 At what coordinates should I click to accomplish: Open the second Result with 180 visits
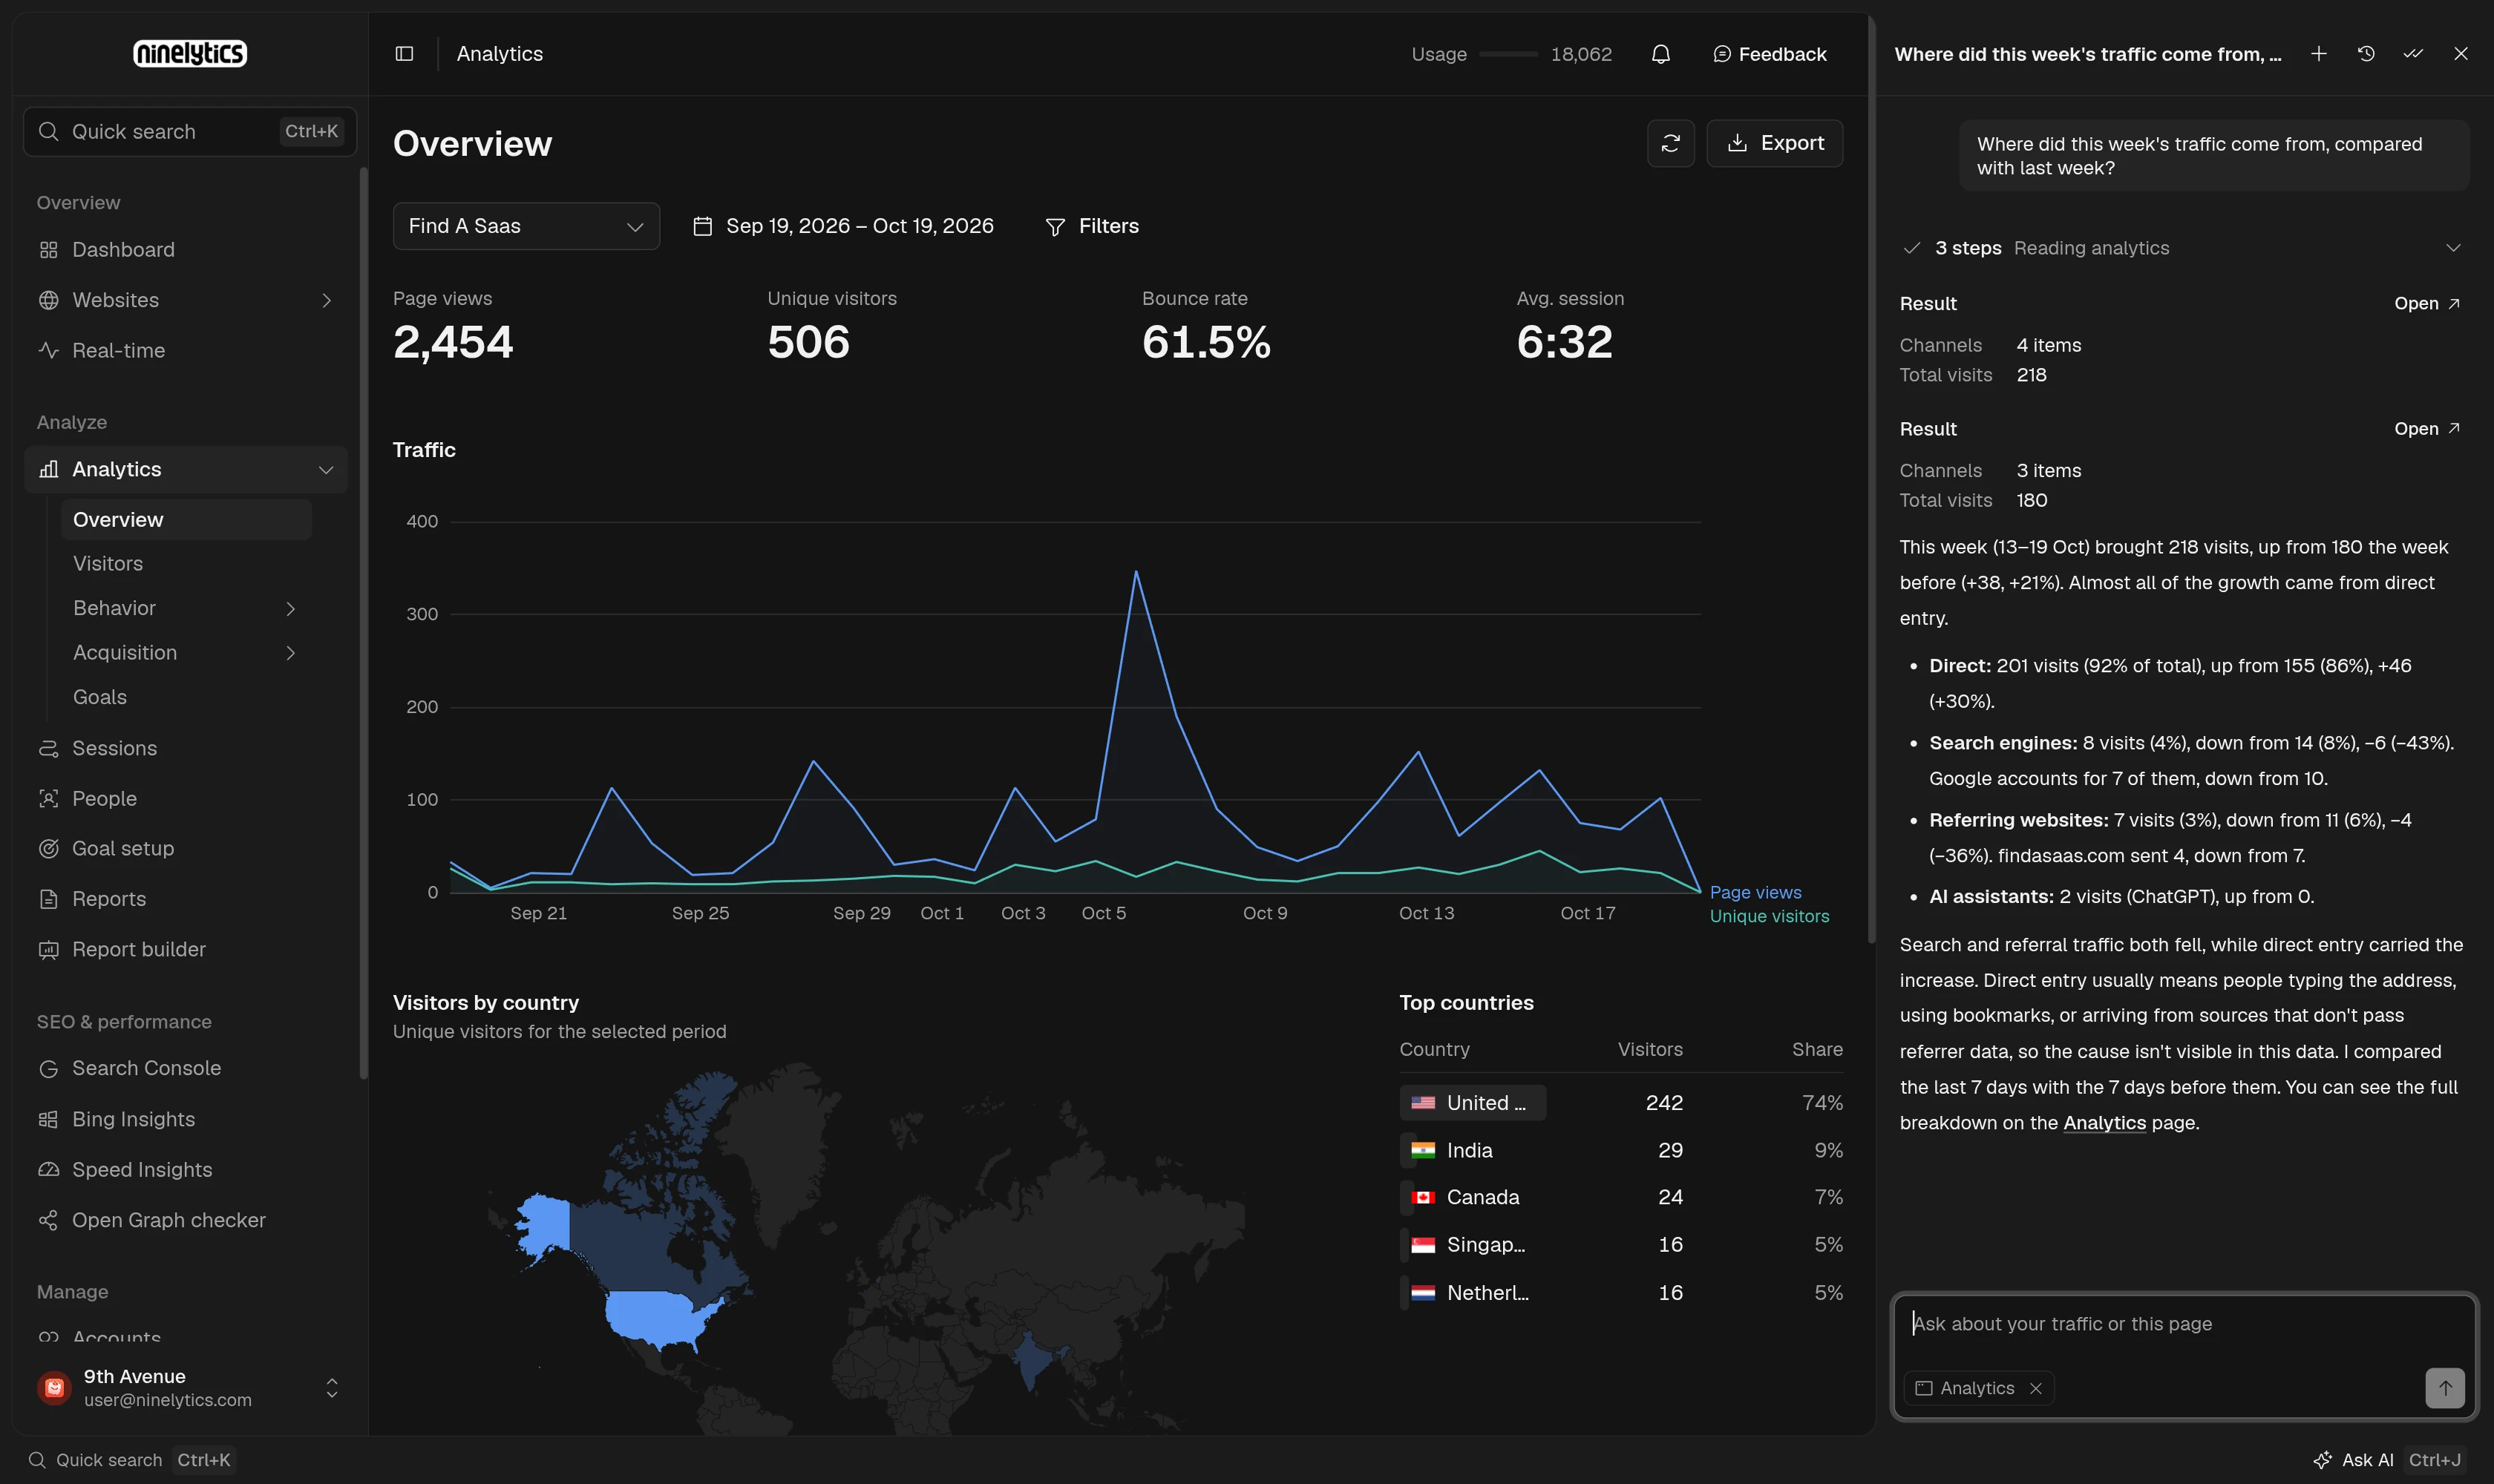[2428, 428]
